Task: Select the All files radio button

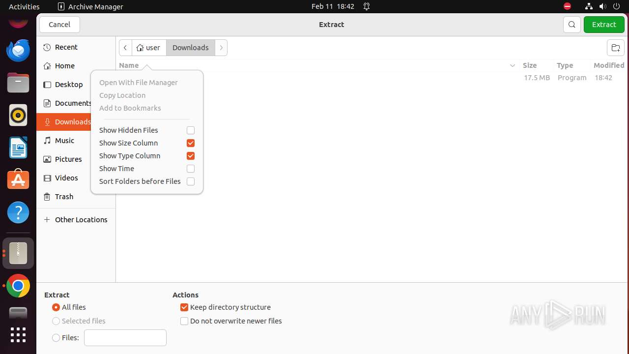Action: tap(56, 307)
